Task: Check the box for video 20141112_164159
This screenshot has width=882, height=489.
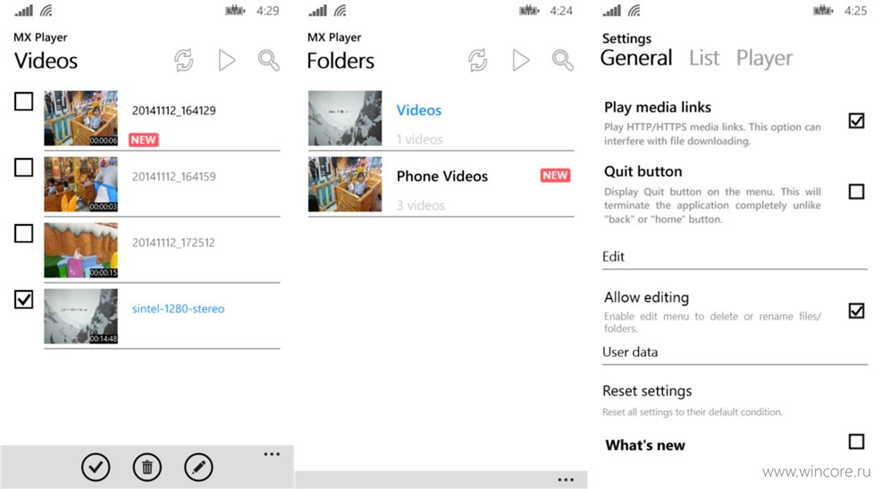Action: click(x=23, y=167)
